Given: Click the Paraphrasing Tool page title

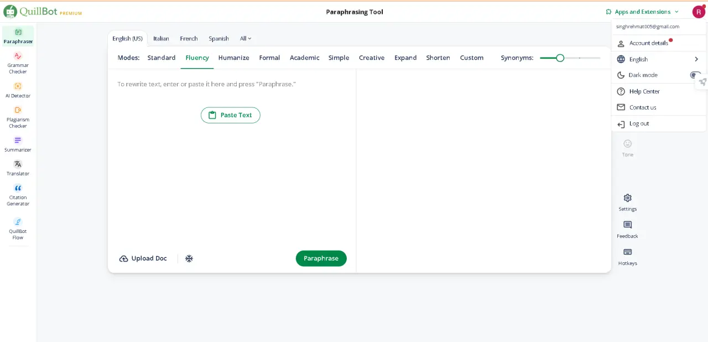Looking at the screenshot, I should pyautogui.click(x=355, y=12).
